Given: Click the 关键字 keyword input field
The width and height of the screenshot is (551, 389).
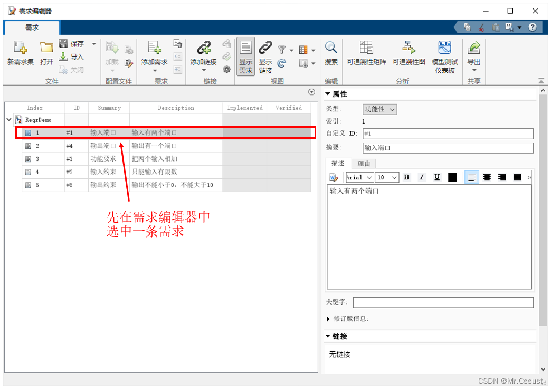Looking at the screenshot, I should [443, 302].
